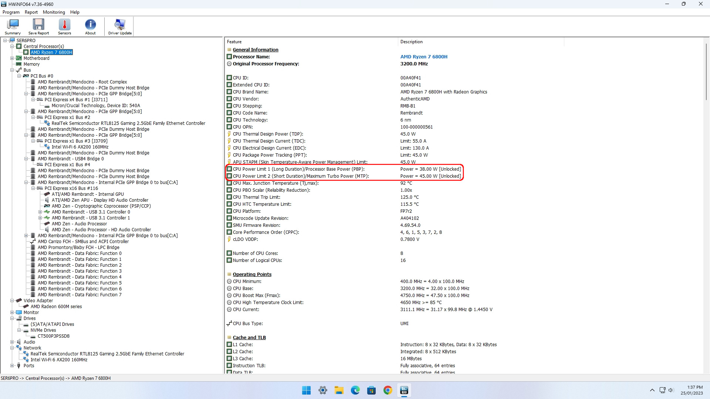Expand the Audio node
This screenshot has width=710, height=399.
click(x=12, y=342)
